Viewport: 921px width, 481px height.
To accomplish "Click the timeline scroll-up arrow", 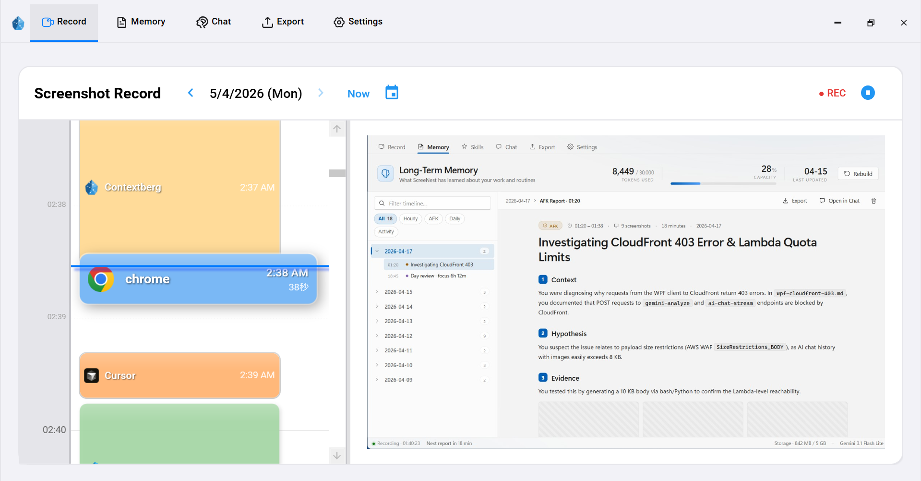I will [337, 129].
